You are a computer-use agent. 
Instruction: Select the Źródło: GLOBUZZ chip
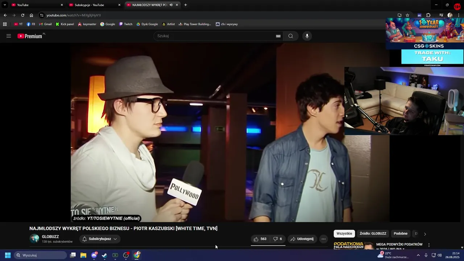tap(373, 233)
